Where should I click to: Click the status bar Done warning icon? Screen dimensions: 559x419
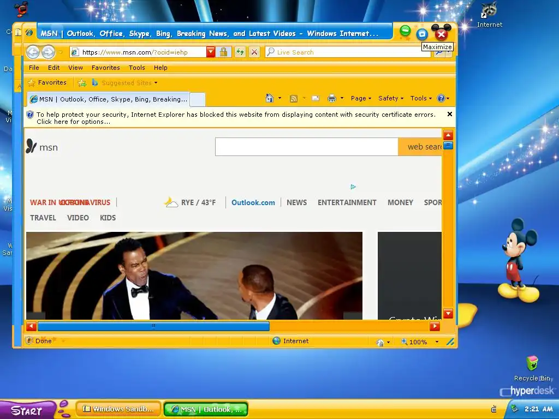click(29, 340)
